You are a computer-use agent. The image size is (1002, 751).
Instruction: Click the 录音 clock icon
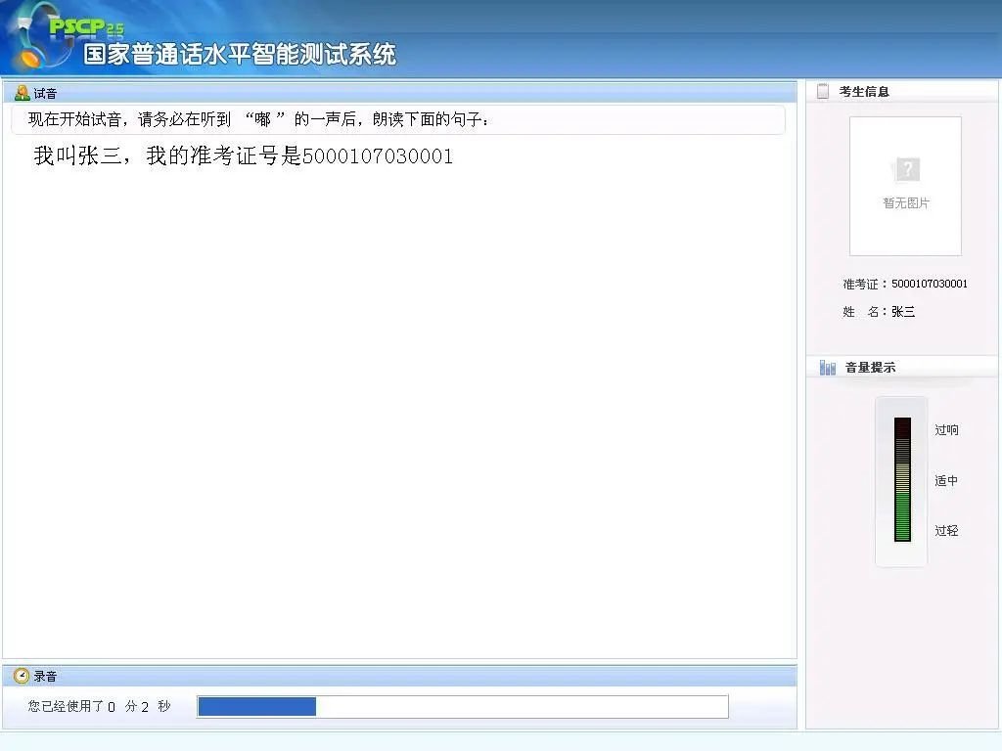[22, 676]
